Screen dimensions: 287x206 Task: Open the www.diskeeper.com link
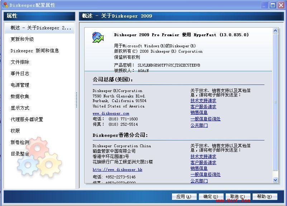tap(111, 114)
